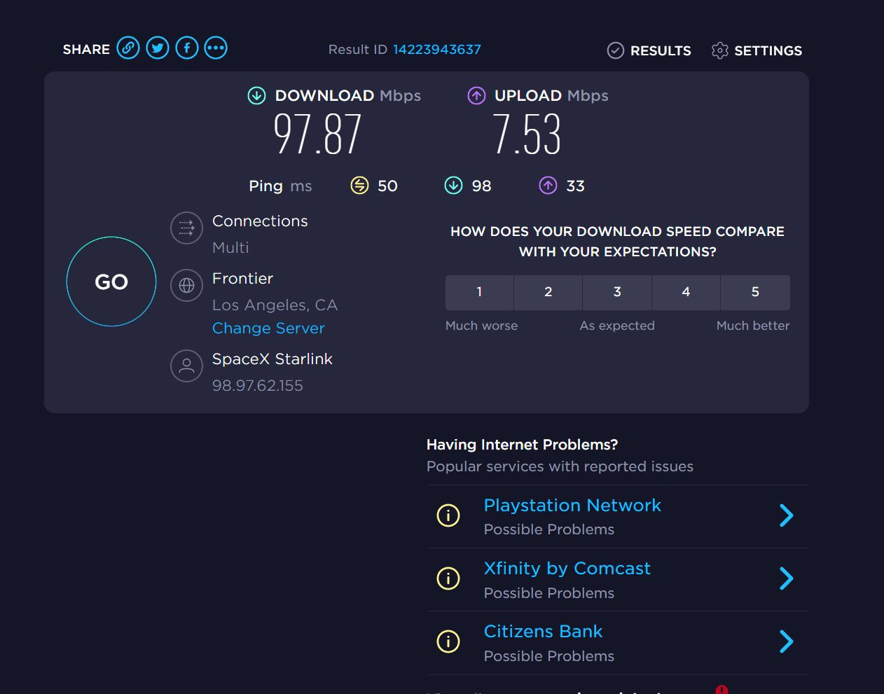Click the Frontier server globe icon
The image size is (884, 694).
(x=187, y=285)
